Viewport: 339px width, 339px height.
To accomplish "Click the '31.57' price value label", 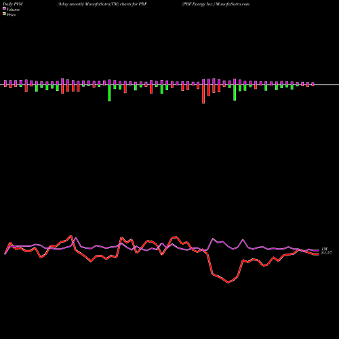I will 327,253.
